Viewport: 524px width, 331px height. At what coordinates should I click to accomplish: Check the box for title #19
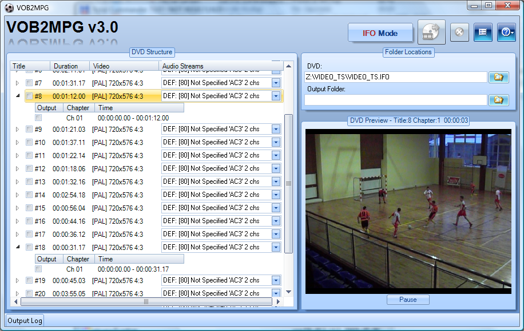pyautogui.click(x=29, y=280)
